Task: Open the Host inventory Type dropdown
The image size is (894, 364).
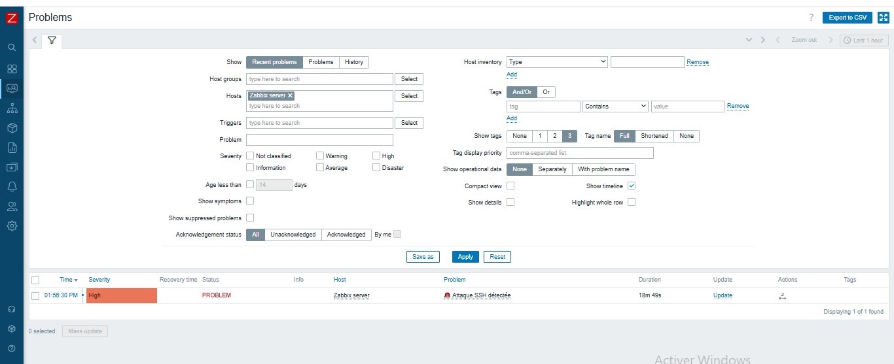Action: click(x=557, y=62)
